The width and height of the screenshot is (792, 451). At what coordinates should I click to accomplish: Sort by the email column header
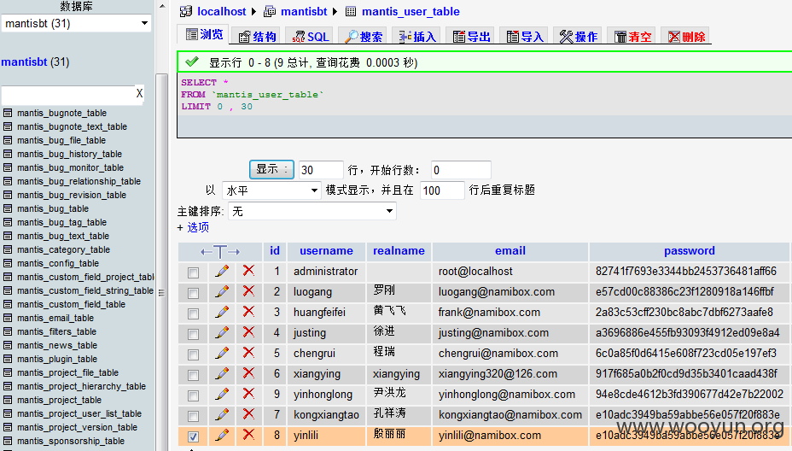(510, 251)
